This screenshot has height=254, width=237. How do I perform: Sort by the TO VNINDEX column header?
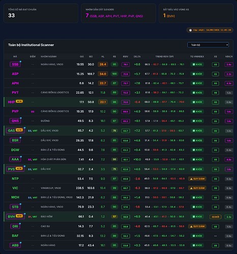click(x=197, y=56)
